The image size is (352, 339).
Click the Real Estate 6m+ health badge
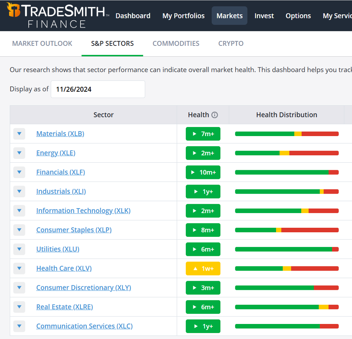[203, 307]
